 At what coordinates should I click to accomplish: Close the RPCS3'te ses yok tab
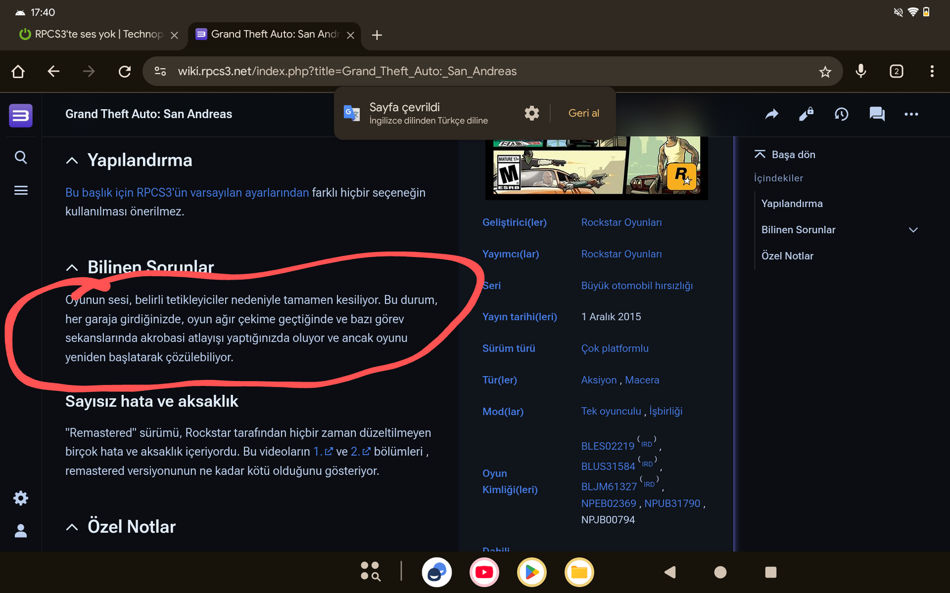pyautogui.click(x=174, y=35)
